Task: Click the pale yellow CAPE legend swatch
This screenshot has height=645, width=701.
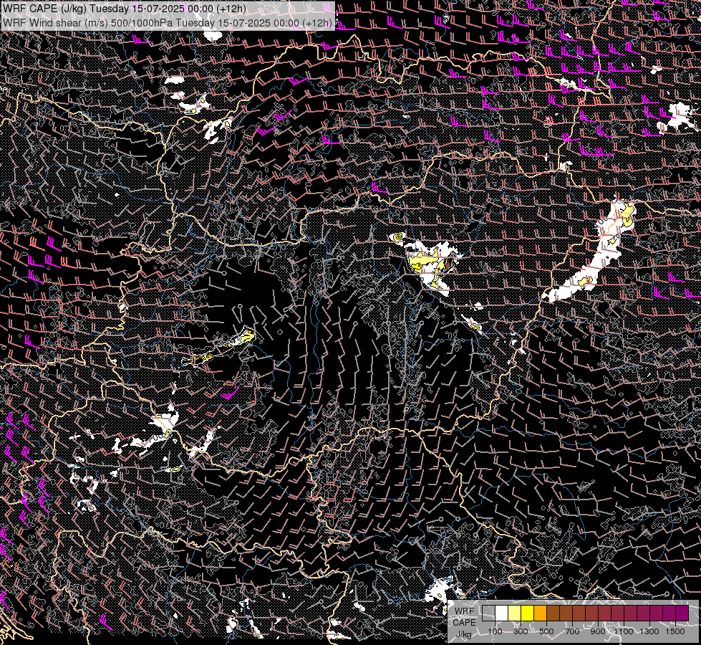Action: point(515,613)
